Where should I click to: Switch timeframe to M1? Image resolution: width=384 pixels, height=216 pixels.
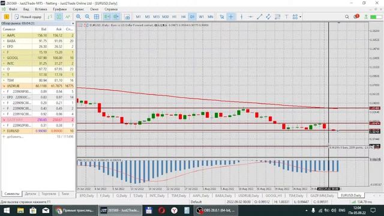[x=139, y=17]
